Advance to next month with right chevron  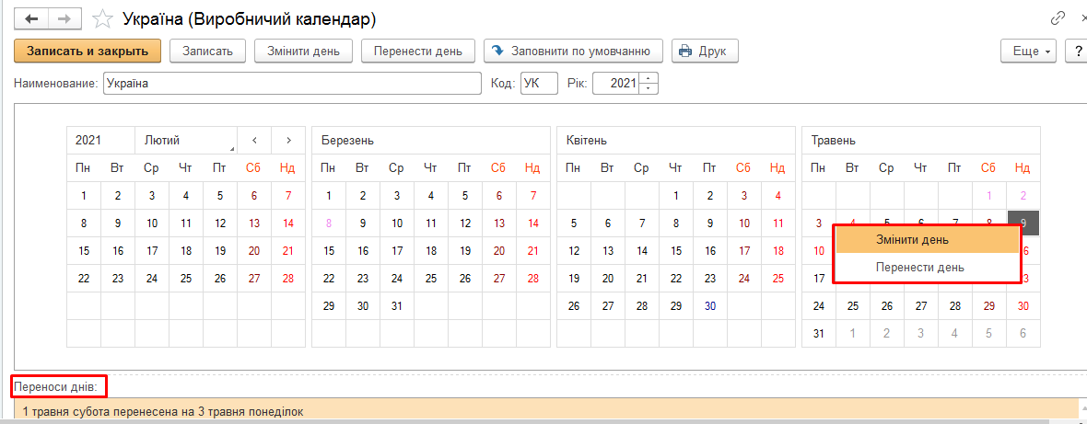point(288,141)
